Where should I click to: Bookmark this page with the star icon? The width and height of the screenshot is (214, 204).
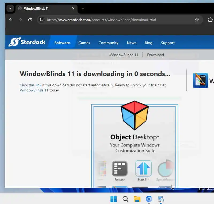coord(197,20)
